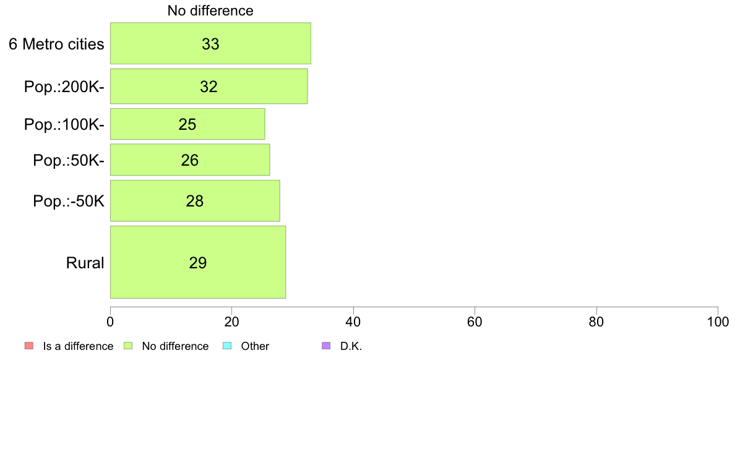Select the Pop.:-50K bar showing 28
The image size is (735, 455).
click(x=195, y=200)
